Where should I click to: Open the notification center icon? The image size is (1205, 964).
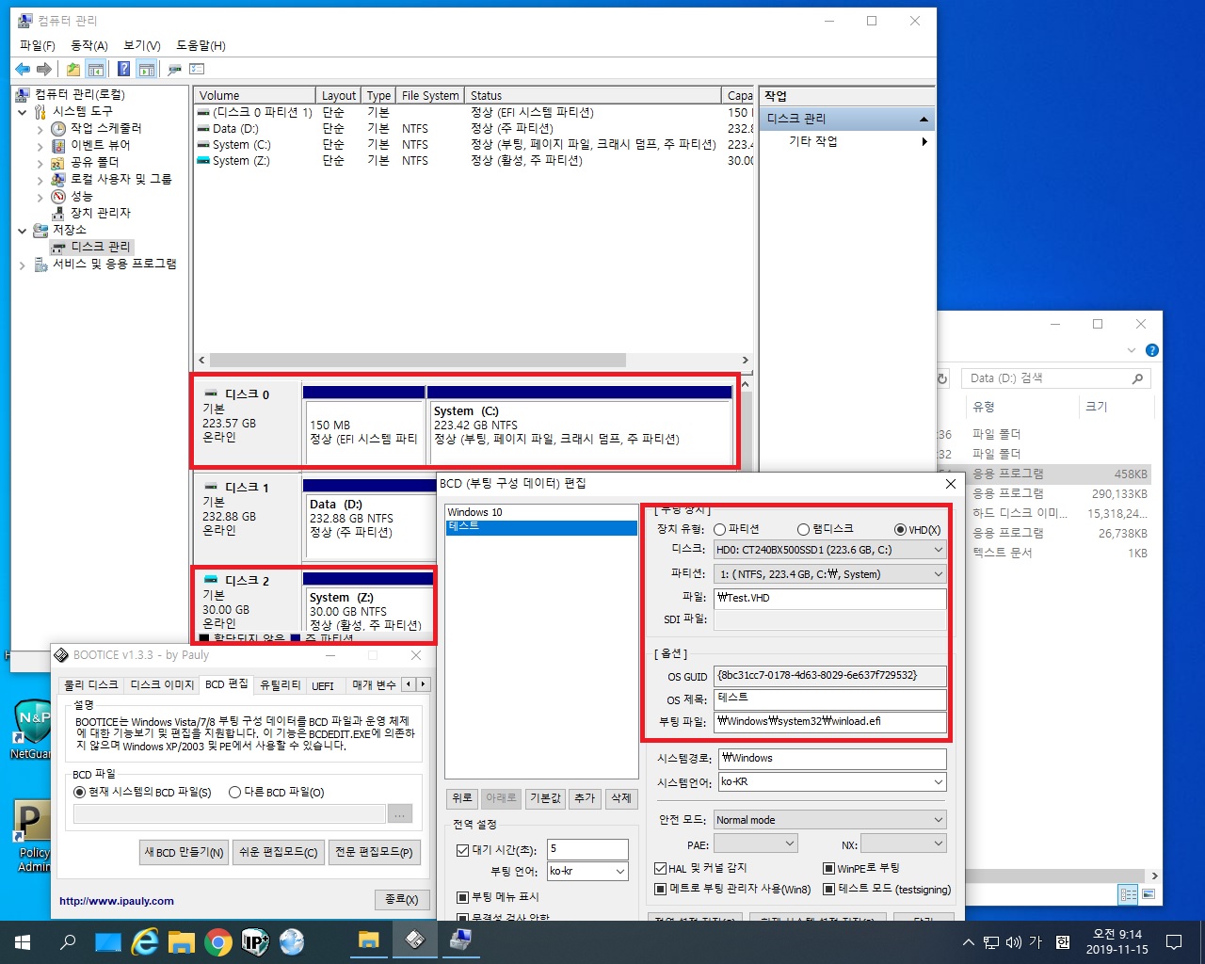pyautogui.click(x=1174, y=941)
